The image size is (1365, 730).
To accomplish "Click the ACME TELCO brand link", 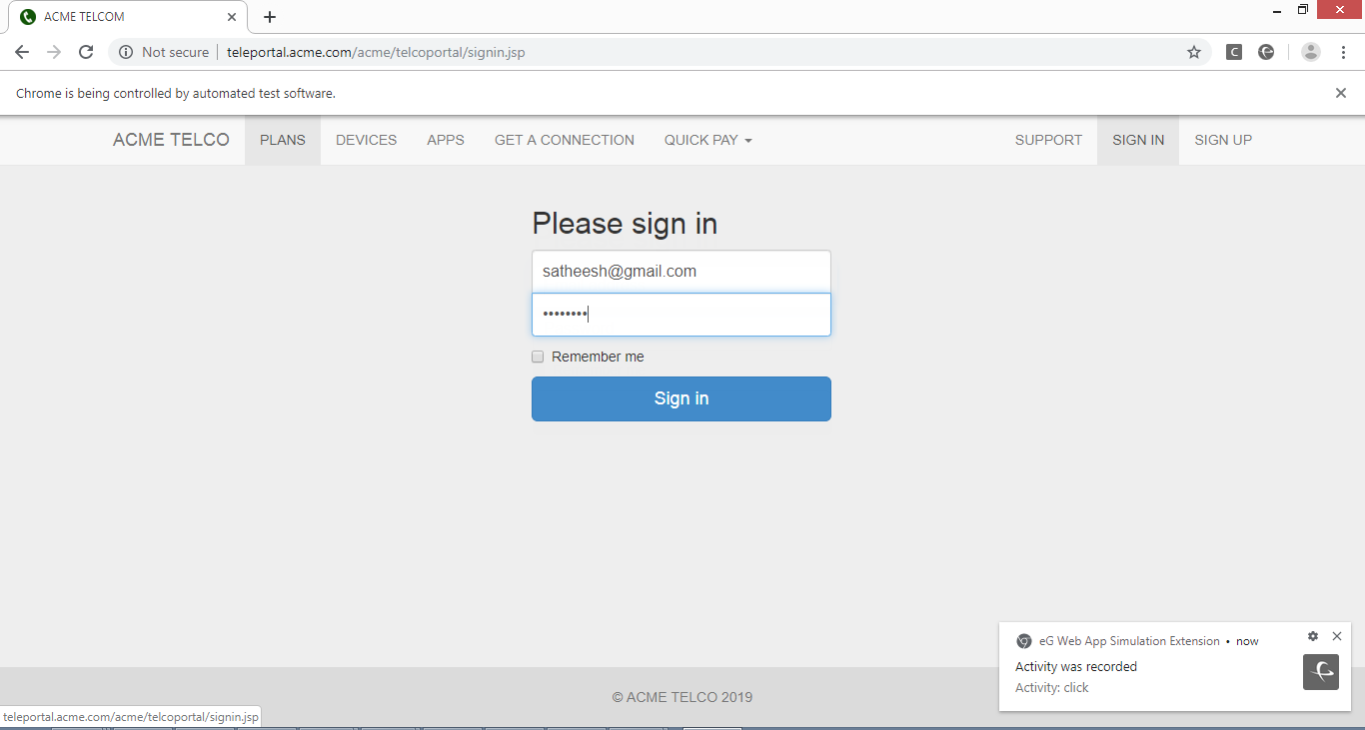I will click(171, 140).
